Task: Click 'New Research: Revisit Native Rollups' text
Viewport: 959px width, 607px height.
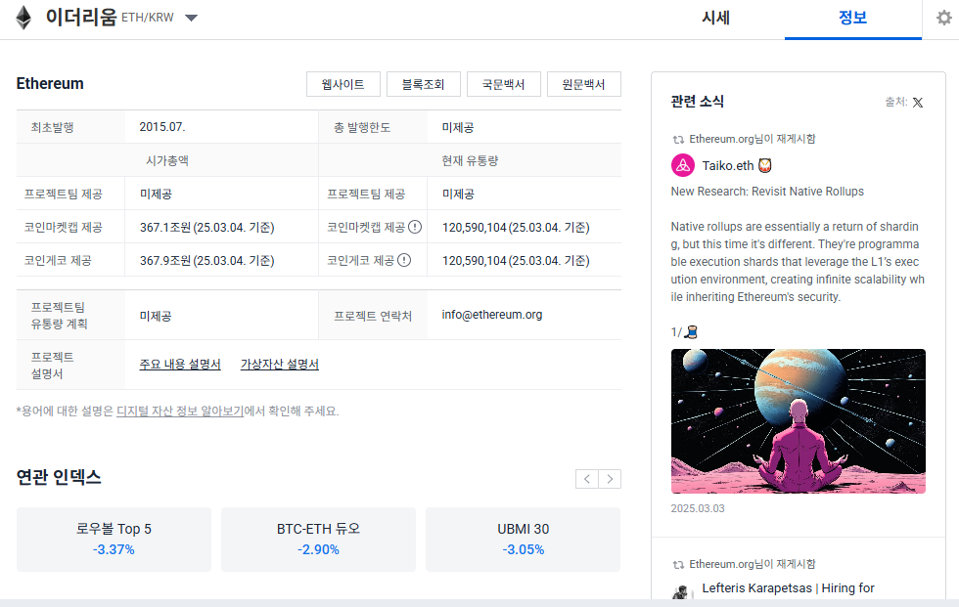Action: [767, 192]
